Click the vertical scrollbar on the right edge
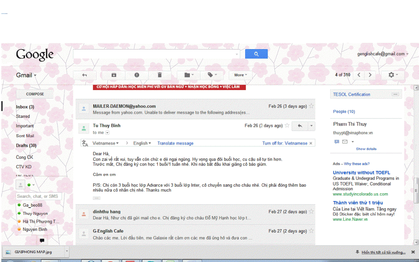Screen dimensions: 419x262 (416, 184)
